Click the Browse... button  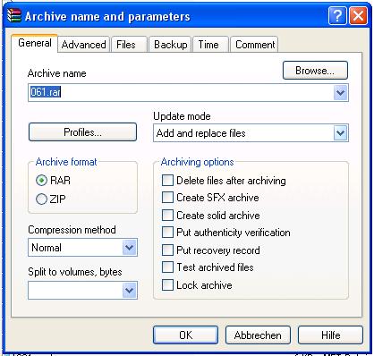tap(315, 71)
